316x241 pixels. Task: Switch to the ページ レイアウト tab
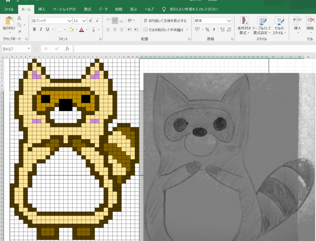coord(64,9)
